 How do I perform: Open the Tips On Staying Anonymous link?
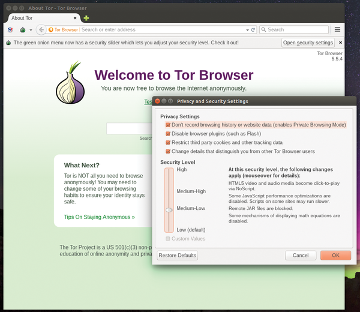point(100,217)
